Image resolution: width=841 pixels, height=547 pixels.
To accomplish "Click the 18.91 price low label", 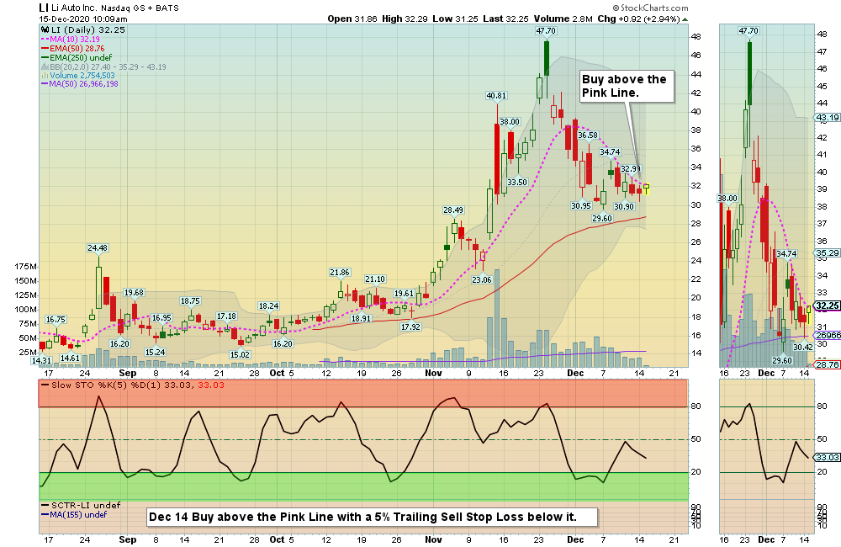I will pos(361,318).
